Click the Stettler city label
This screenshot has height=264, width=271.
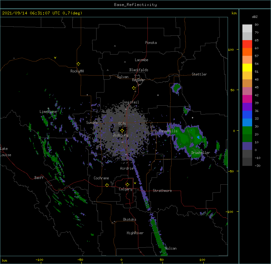pyautogui.click(x=199, y=74)
